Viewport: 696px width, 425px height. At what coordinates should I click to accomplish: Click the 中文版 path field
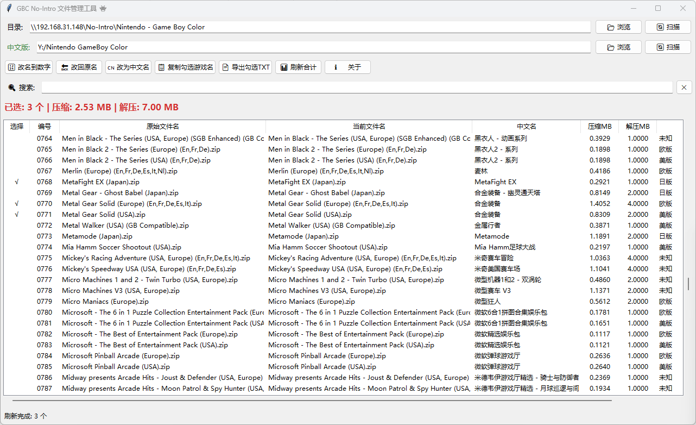(x=313, y=47)
